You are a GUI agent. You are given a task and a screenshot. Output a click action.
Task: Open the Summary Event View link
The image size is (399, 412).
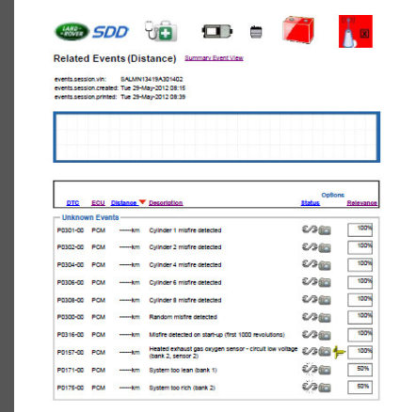(214, 58)
